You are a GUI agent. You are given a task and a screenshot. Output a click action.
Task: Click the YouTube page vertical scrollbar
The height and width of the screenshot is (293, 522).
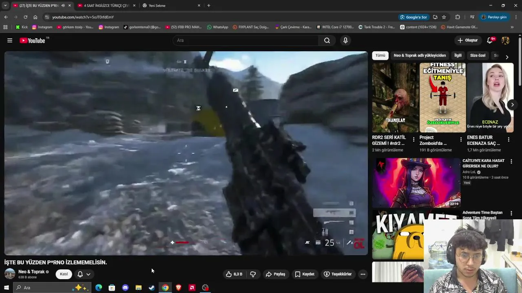click(520, 61)
